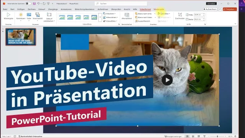Open Quick Access Toolbar customize dropdown
The height and width of the screenshot is (138, 245).
(x=52, y=3)
